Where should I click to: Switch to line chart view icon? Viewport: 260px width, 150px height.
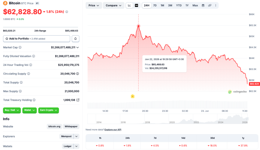click(x=129, y=6)
